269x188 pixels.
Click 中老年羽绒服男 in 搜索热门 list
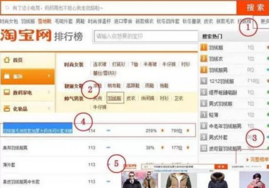tap(225, 126)
